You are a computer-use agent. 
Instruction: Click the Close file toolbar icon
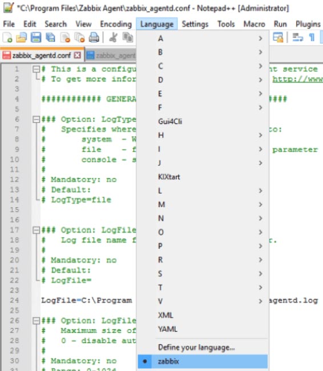65,37
